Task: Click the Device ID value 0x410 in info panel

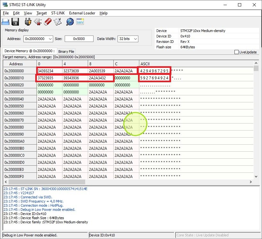Action: click(x=185, y=36)
